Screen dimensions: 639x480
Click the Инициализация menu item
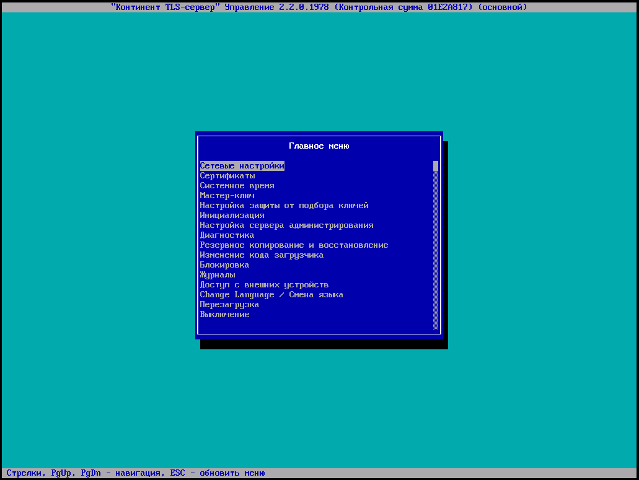pos(232,216)
